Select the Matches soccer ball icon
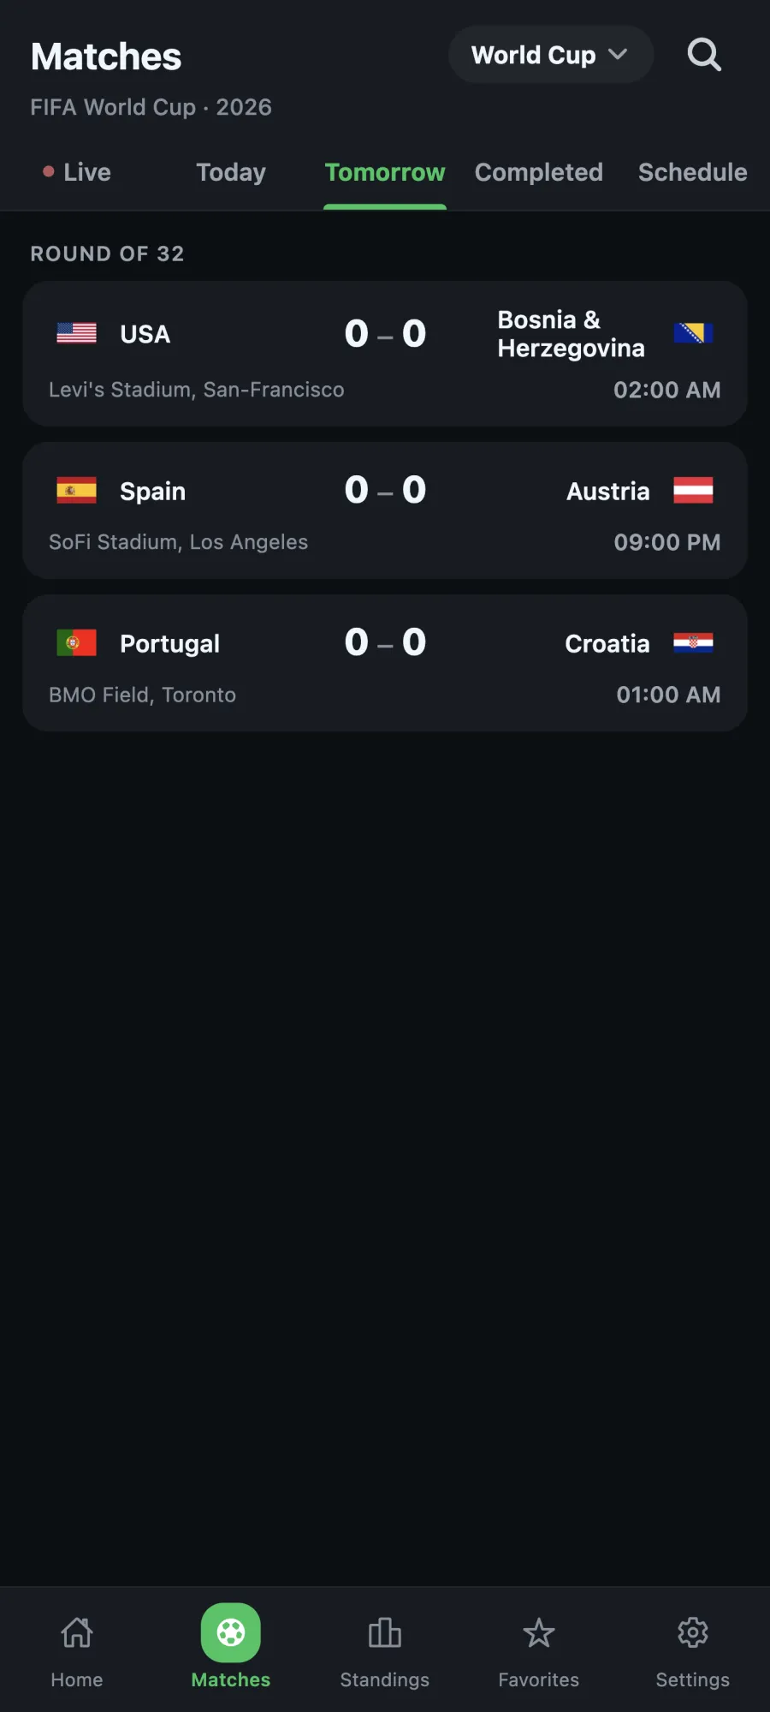The width and height of the screenshot is (770, 1712). (x=231, y=1632)
